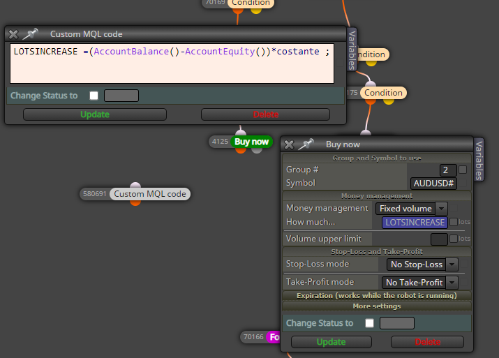Expand the More settings section
The image size is (499, 358).
click(377, 306)
